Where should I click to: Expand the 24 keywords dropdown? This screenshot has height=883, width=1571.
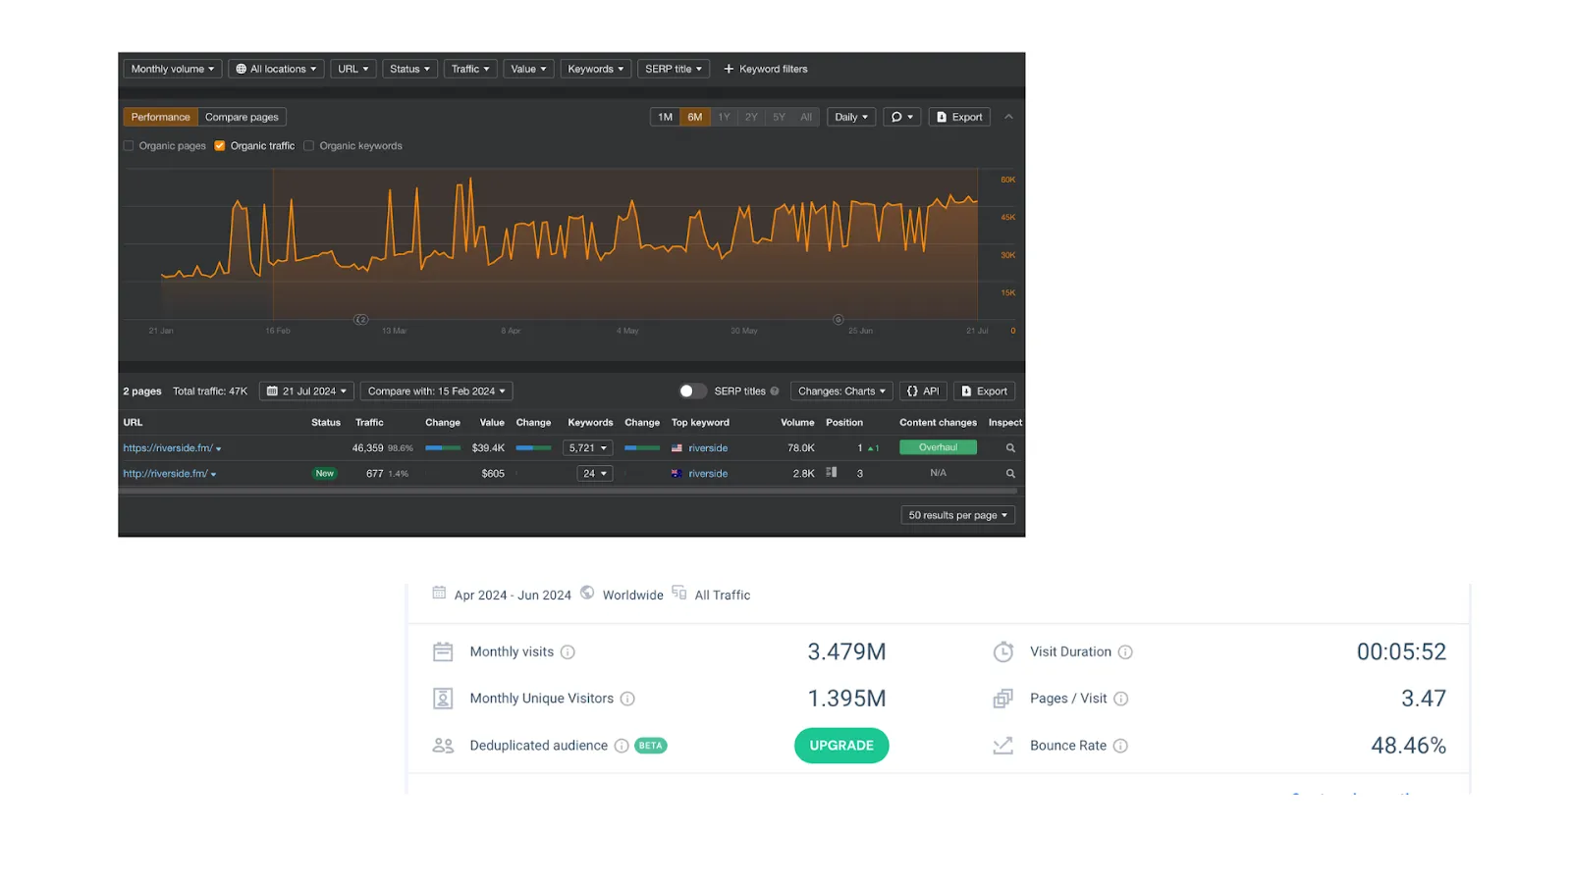(595, 474)
